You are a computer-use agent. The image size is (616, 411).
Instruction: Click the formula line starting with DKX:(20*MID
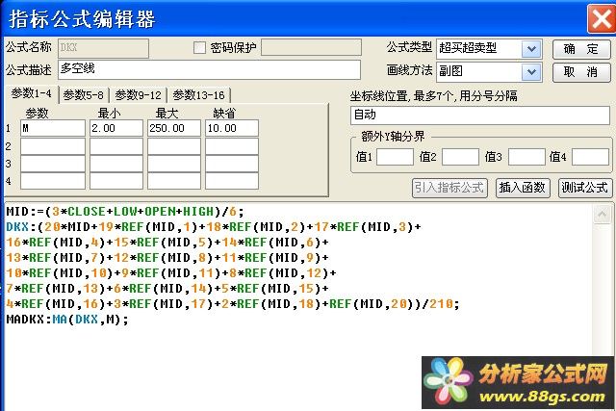(214, 227)
